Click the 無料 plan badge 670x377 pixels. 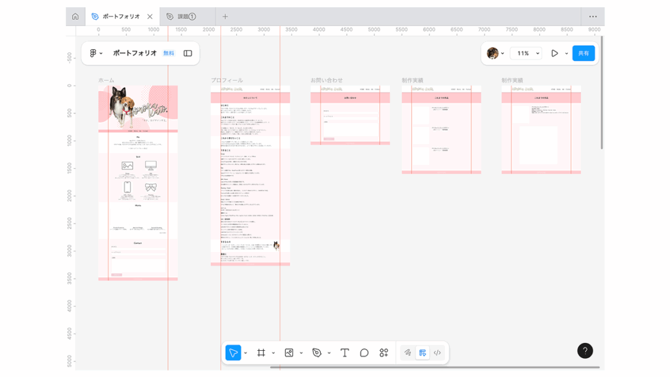(169, 54)
